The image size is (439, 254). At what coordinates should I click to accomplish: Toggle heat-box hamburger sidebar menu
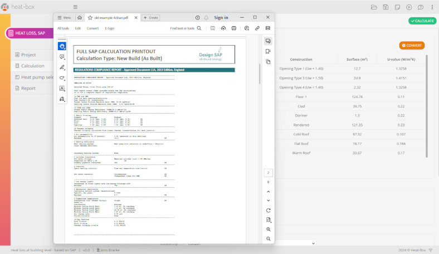[75, 7]
